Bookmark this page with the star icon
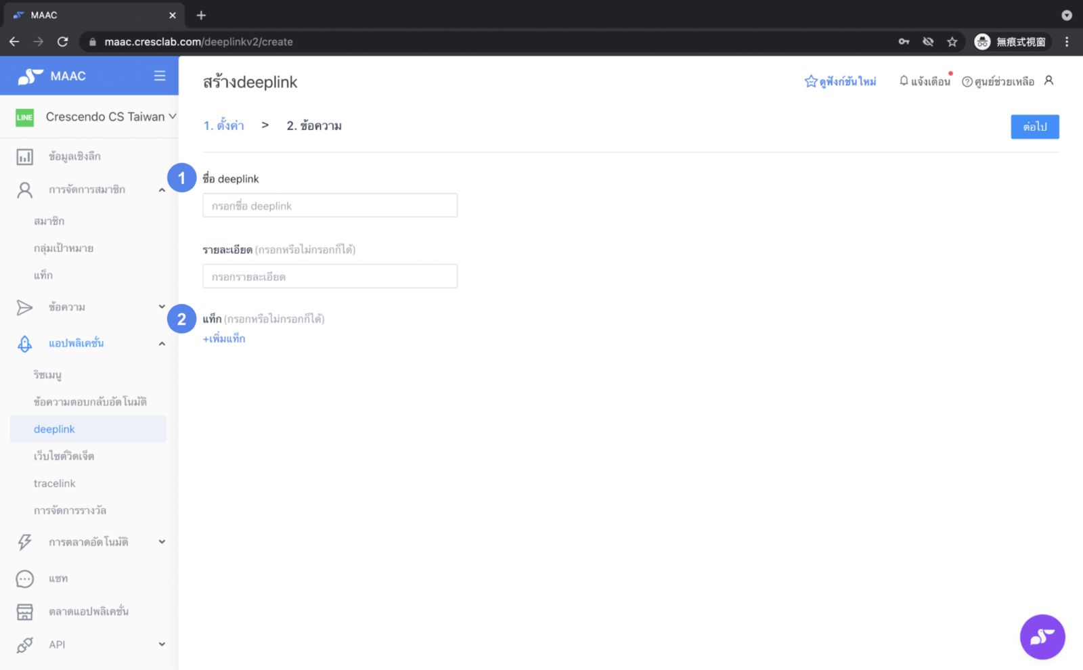1083x670 pixels. click(952, 42)
